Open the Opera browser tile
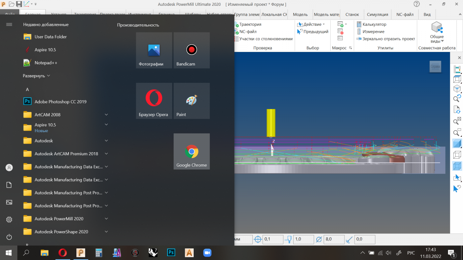The width and height of the screenshot is (463, 260). (154, 101)
